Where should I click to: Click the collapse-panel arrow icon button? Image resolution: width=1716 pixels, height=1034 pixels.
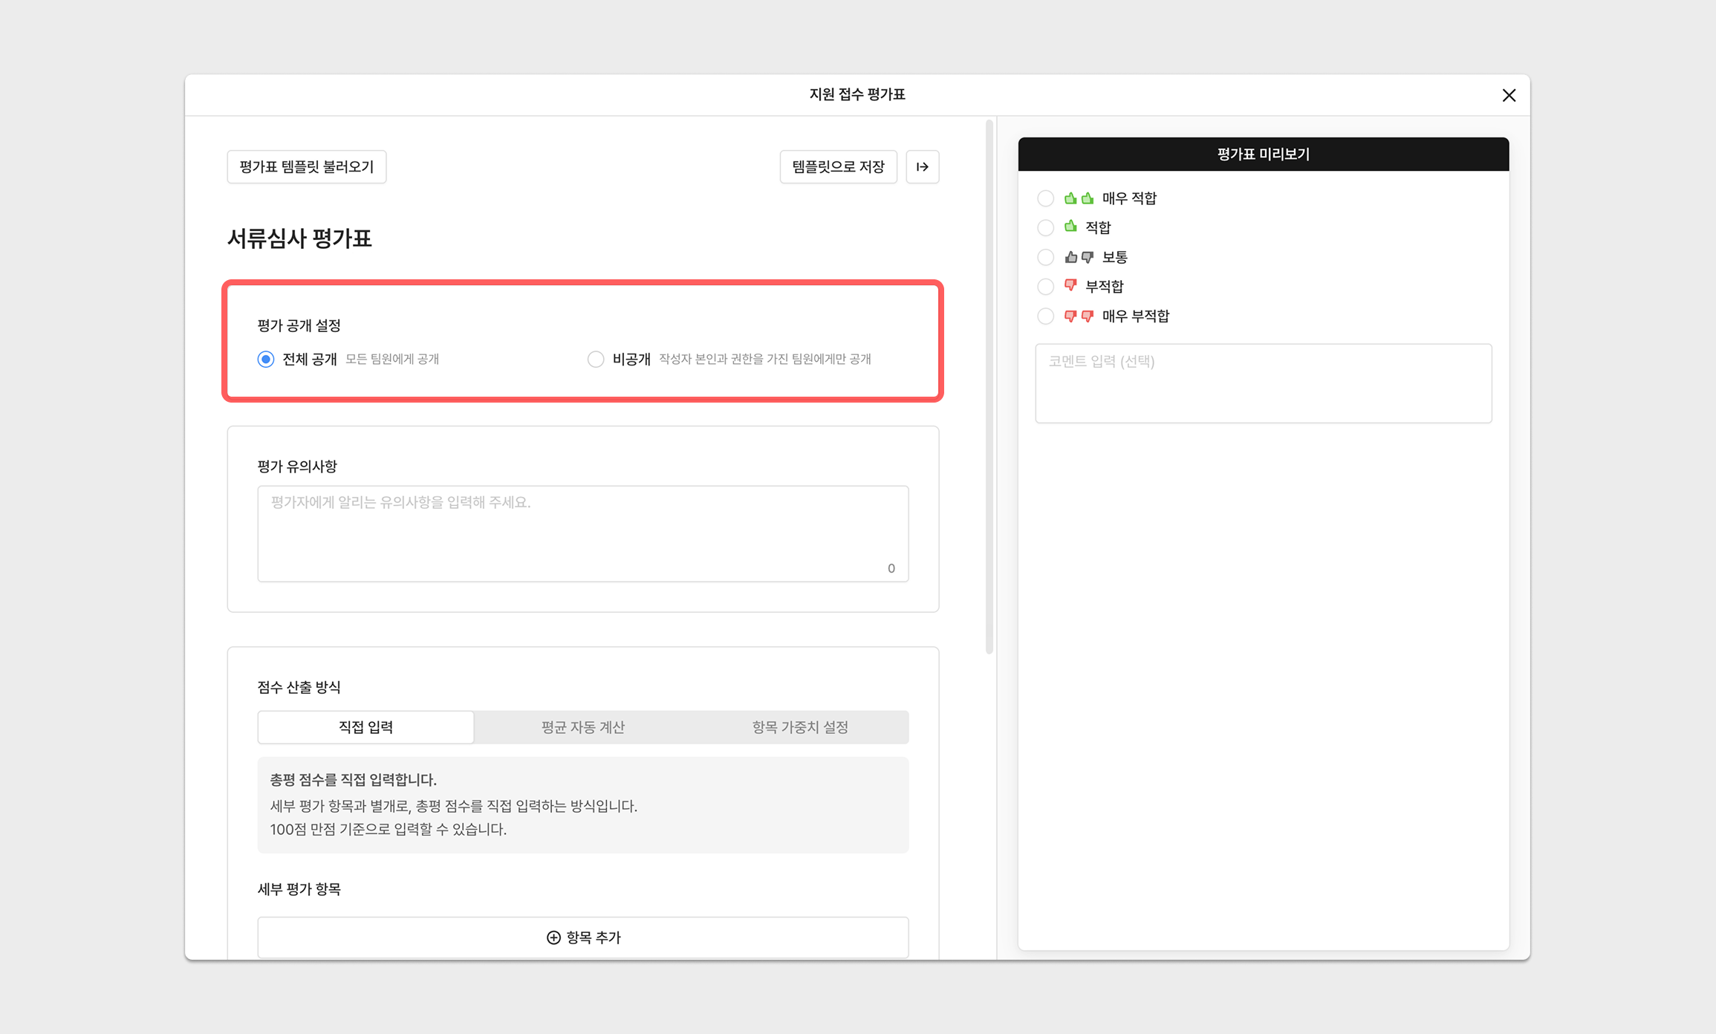coord(922,167)
